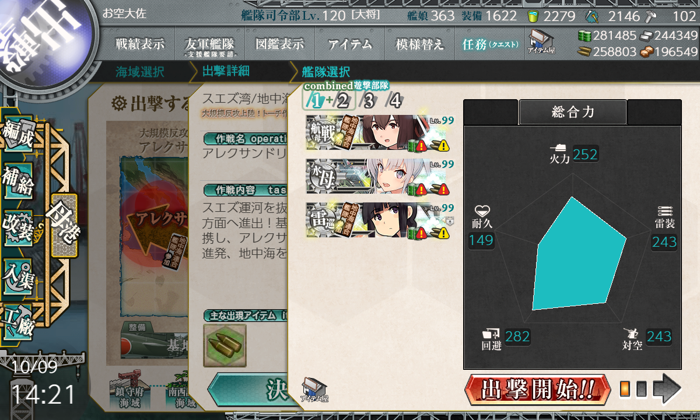Open the 図鑑表示 encyclopedia menu button
This screenshot has width=700, height=420.
click(x=279, y=44)
